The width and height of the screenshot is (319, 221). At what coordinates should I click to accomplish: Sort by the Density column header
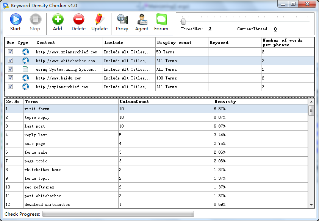point(260,101)
